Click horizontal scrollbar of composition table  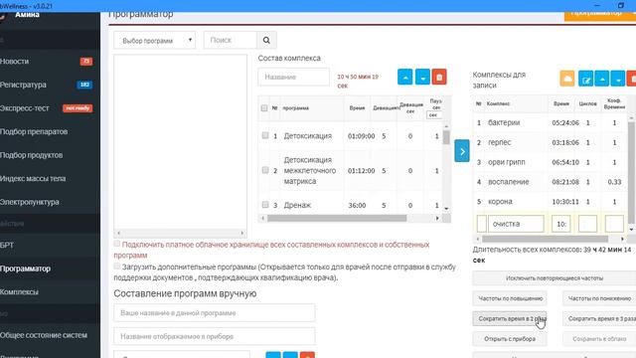click(x=337, y=219)
